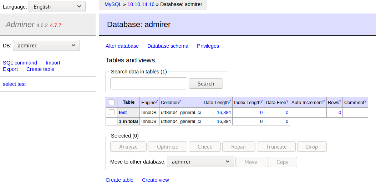The height and width of the screenshot is (186, 376).
Task: Open help for Data Free question mark
Action: [287, 101]
